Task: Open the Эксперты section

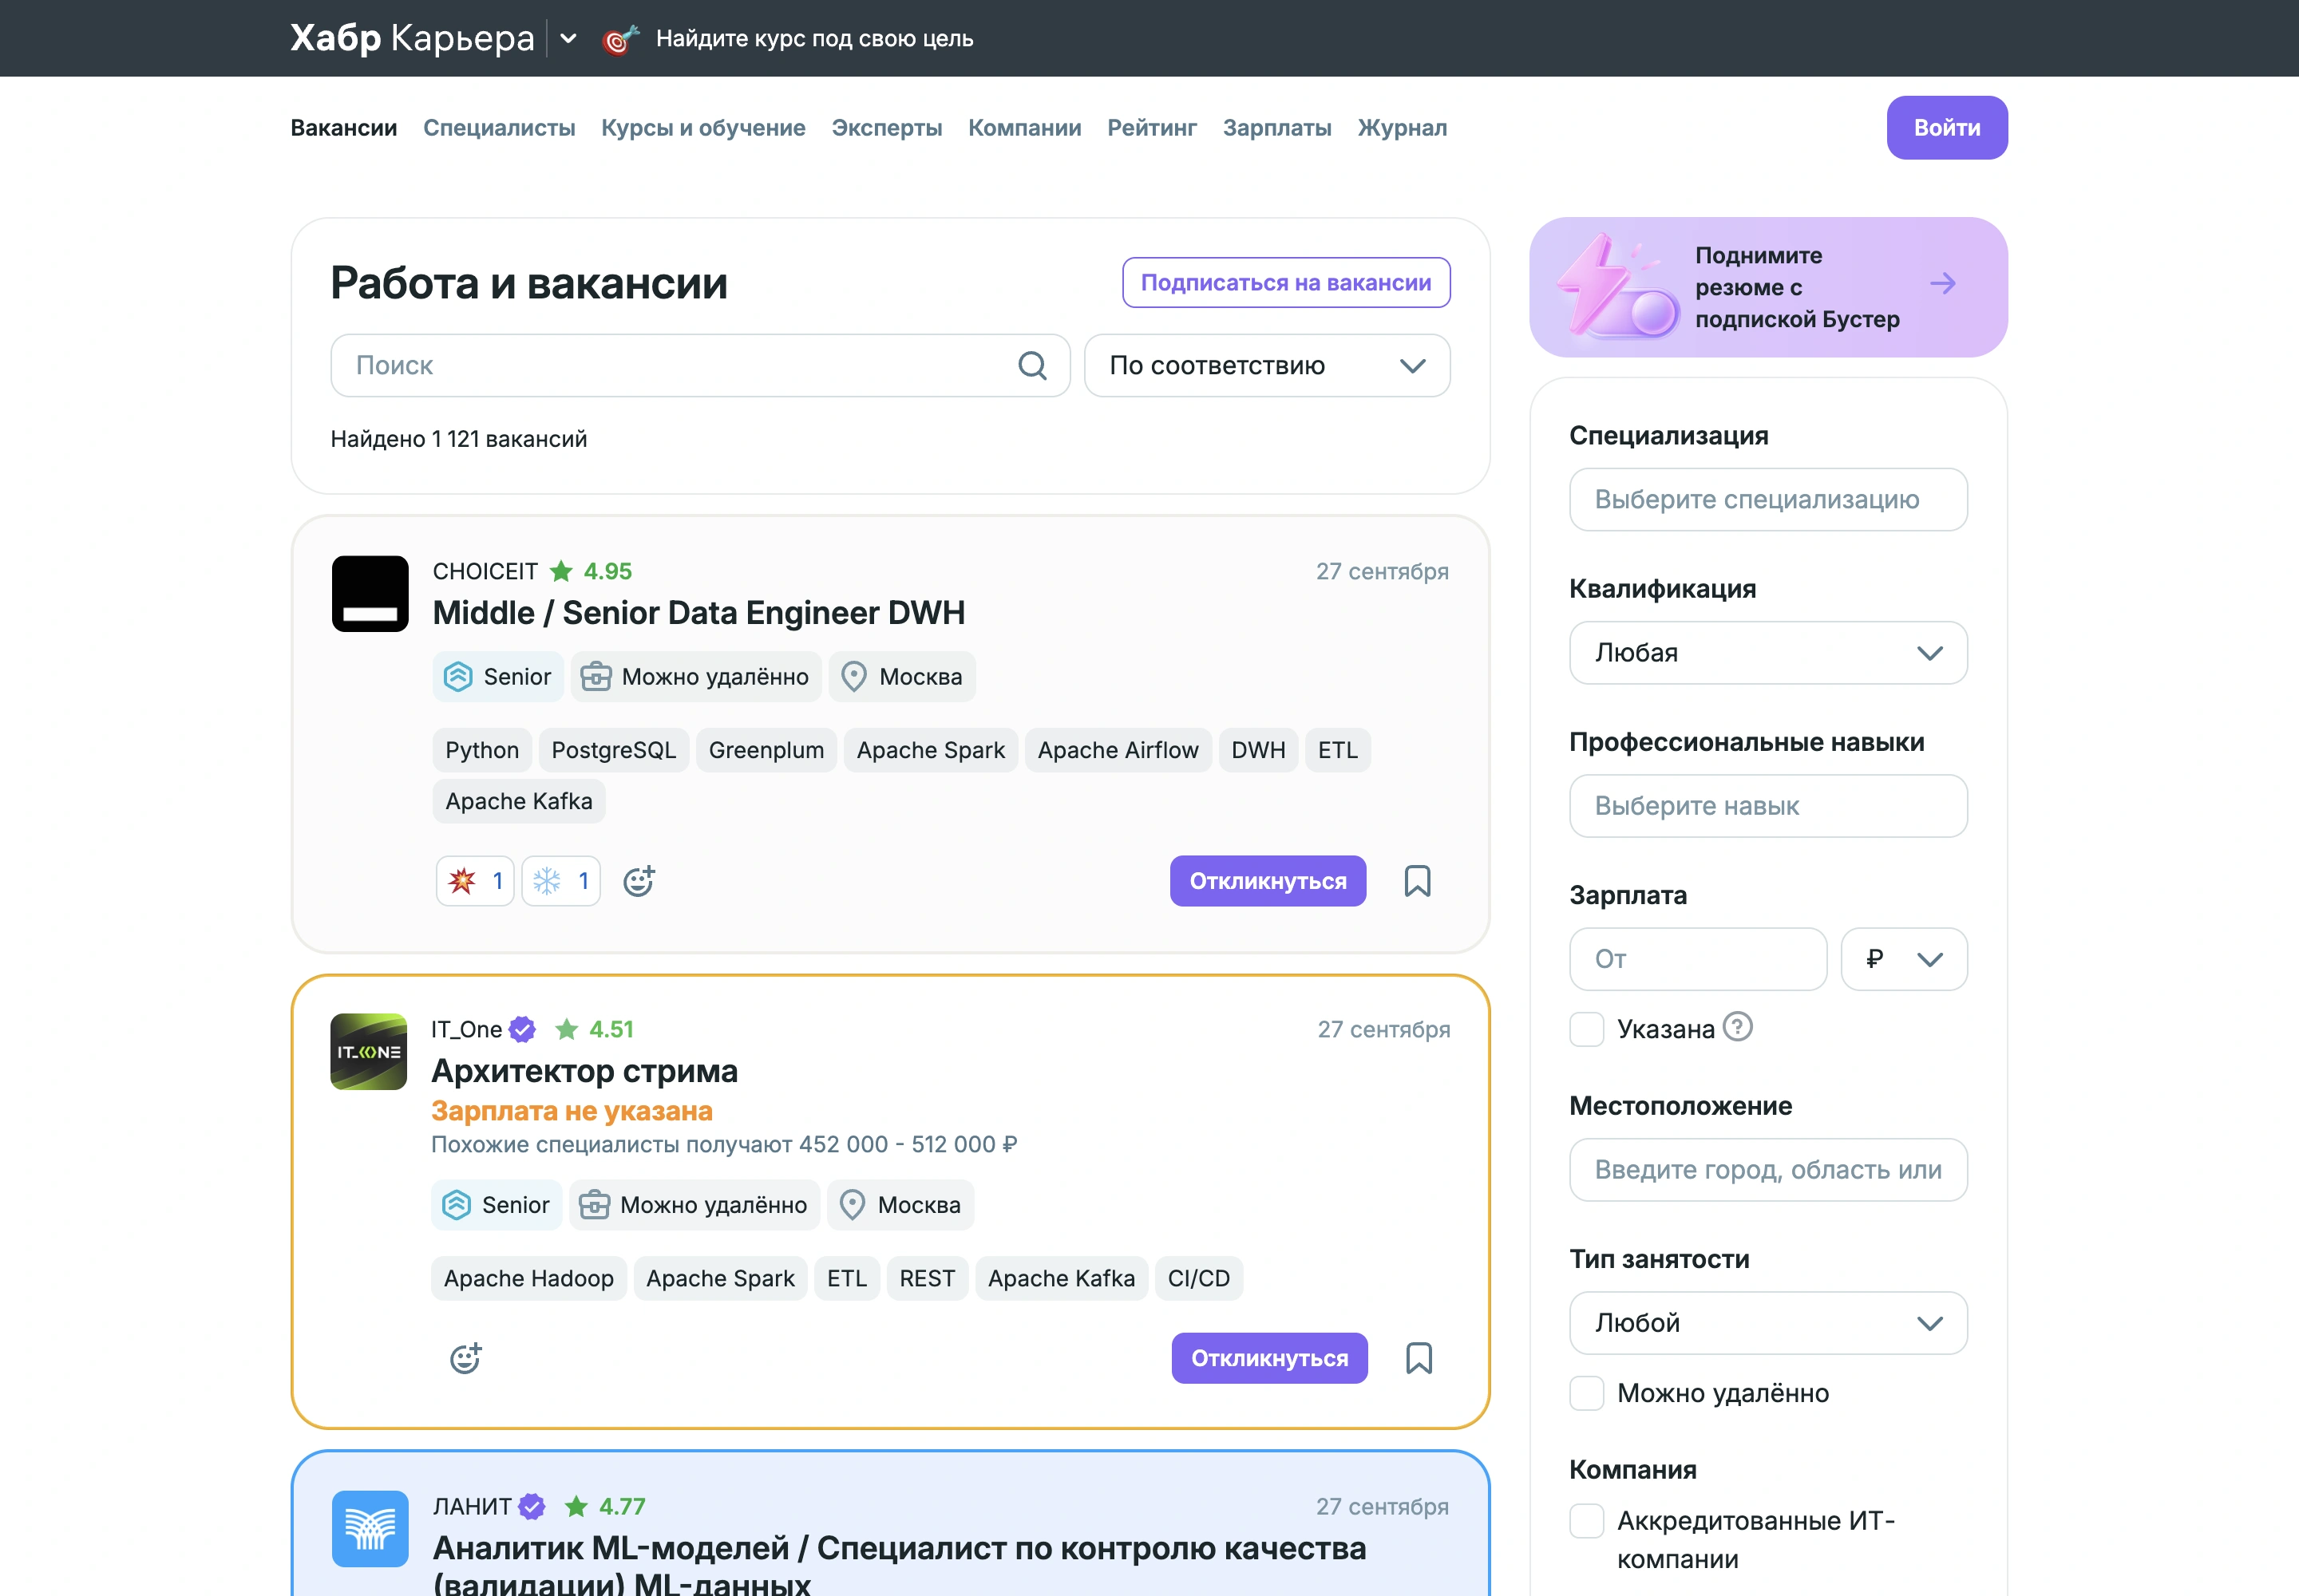Action: (x=886, y=128)
